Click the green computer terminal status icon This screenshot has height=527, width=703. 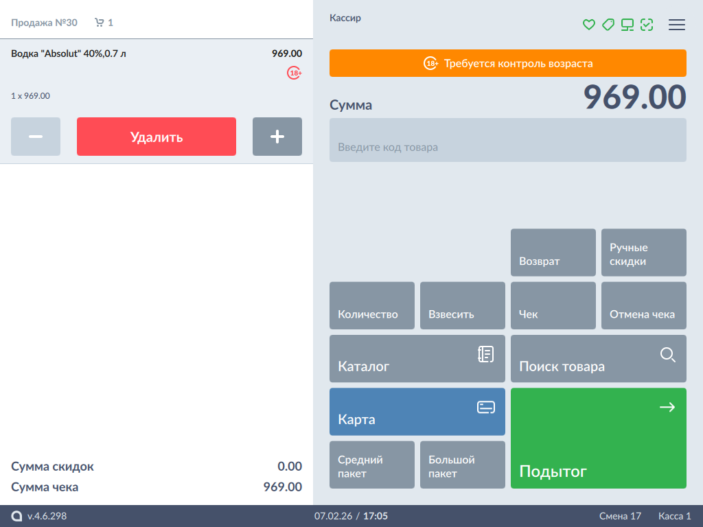[627, 25]
